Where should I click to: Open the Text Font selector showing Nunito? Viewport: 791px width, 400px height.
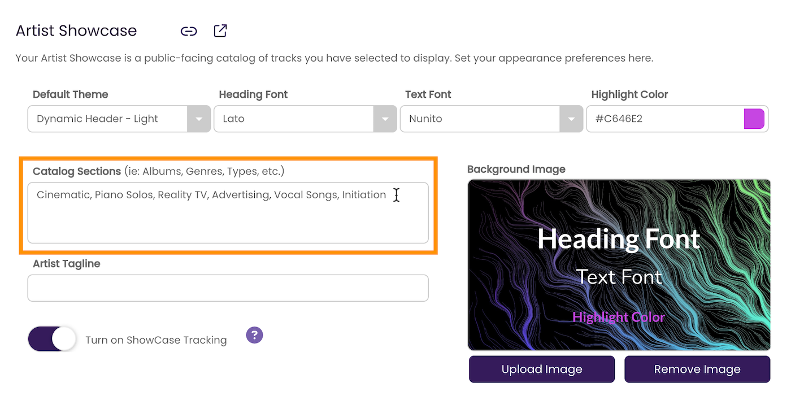point(492,119)
